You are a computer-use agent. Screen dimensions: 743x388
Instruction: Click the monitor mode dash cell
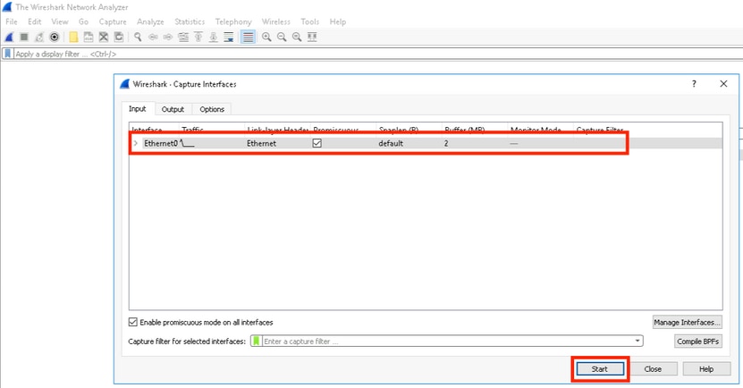coord(513,143)
